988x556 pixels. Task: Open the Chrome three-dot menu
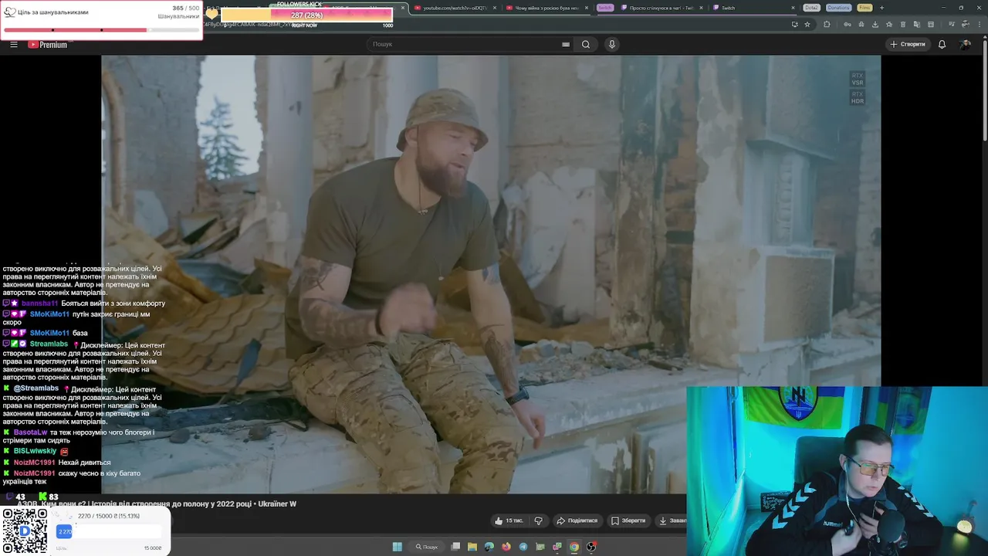(980, 25)
